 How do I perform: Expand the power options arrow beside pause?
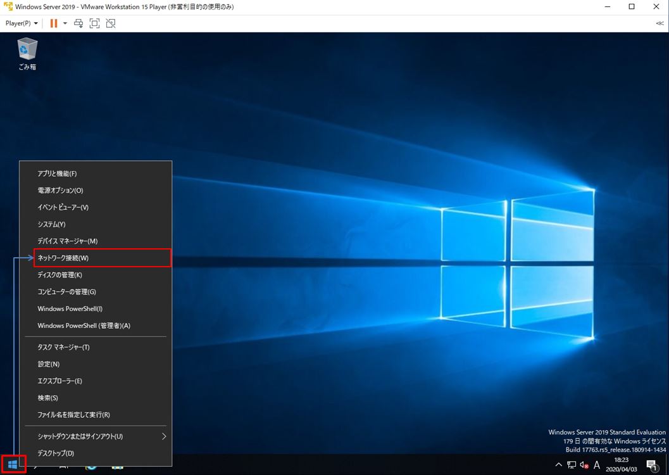pos(65,23)
